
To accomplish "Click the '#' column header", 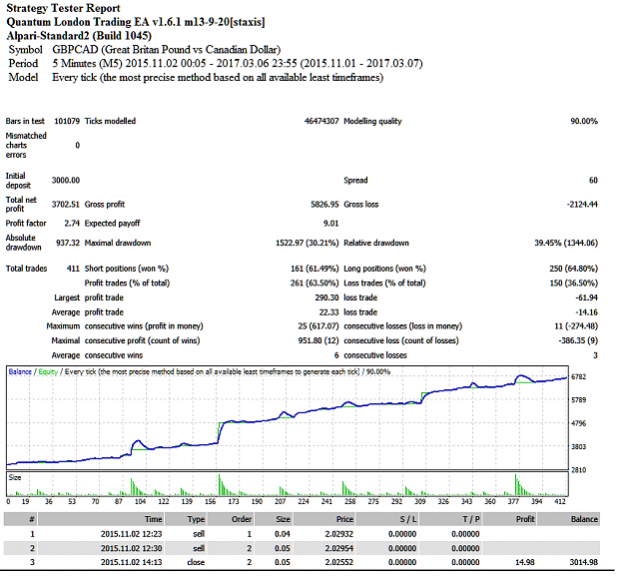I will pos(21,519).
